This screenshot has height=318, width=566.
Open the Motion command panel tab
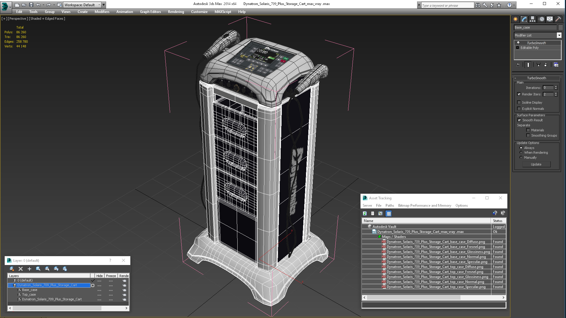click(x=541, y=19)
